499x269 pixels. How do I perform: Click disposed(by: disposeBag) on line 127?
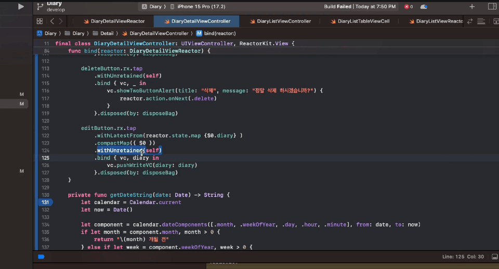coord(139,172)
